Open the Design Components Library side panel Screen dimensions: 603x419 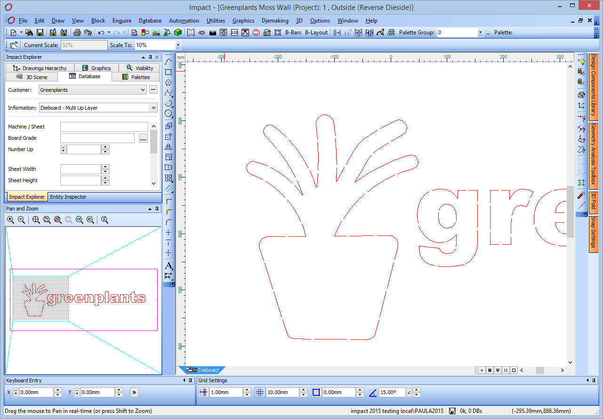(593, 88)
